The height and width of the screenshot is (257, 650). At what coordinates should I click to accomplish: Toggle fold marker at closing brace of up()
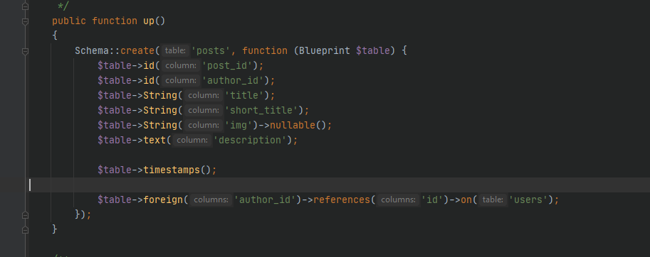26,229
